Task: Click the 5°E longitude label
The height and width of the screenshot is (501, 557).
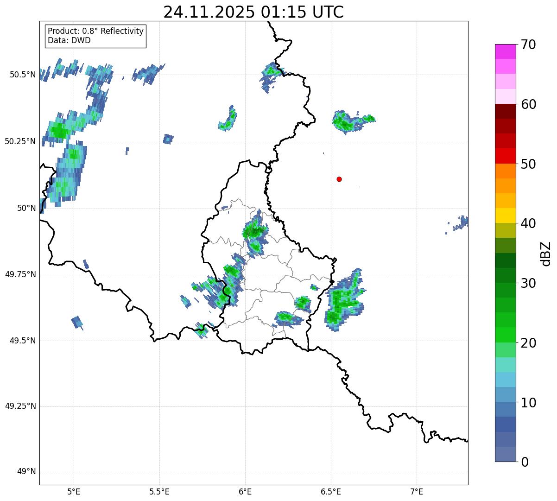Action: click(x=74, y=492)
